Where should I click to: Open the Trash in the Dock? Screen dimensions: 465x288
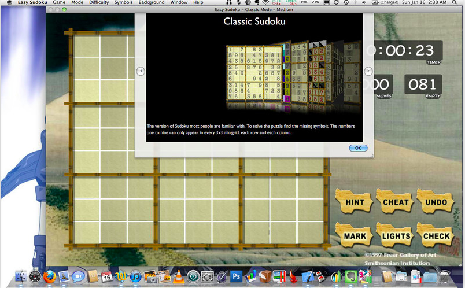click(445, 276)
